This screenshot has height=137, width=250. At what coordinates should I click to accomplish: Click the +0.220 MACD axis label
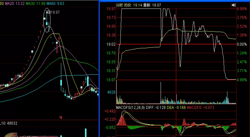(110, 119)
